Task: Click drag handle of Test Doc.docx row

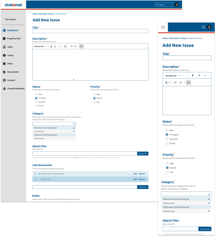Action: pyautogui.click(x=35, y=179)
